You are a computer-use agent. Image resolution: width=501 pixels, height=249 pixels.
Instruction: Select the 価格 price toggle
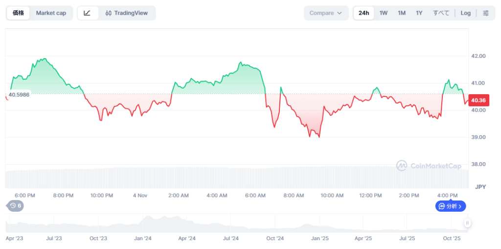19,13
